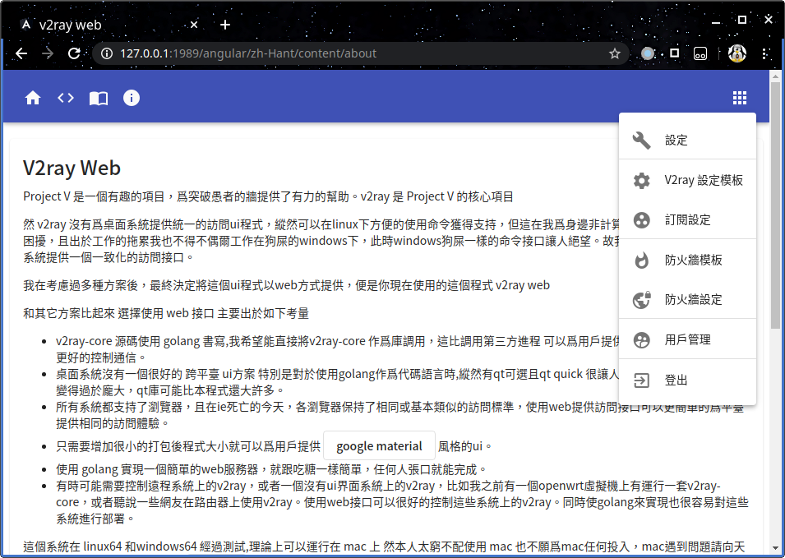Click the penguin profile avatar icon
This screenshot has width=785, height=558.
coord(737,53)
